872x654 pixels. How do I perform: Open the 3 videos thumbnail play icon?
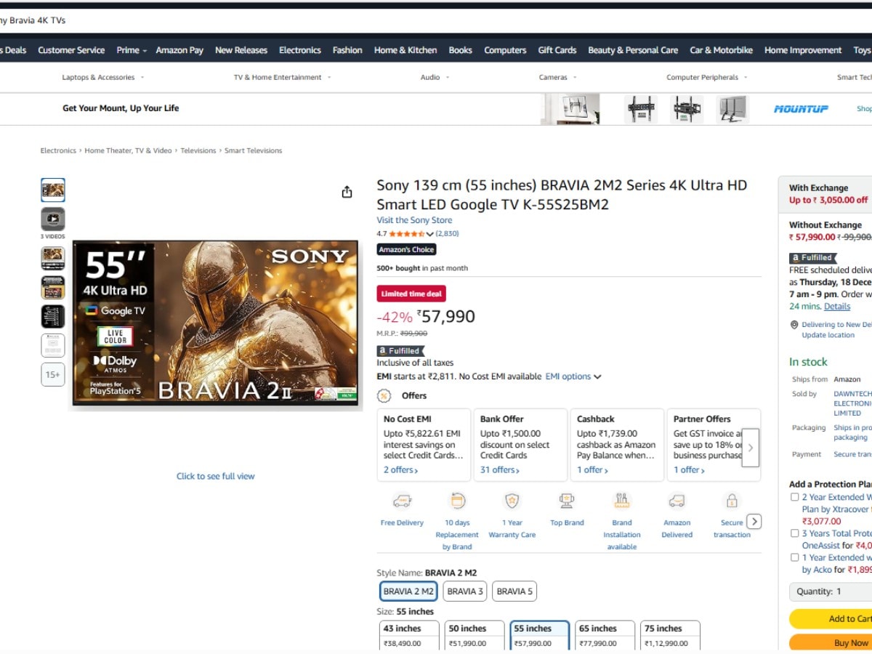coord(53,218)
